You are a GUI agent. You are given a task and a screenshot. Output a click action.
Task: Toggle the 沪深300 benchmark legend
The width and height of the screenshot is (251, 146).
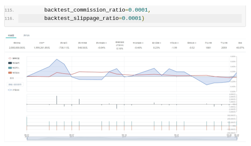(x=14, y=90)
